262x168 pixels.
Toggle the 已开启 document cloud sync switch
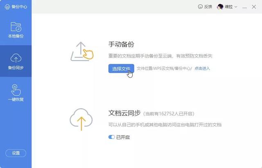click(111, 137)
